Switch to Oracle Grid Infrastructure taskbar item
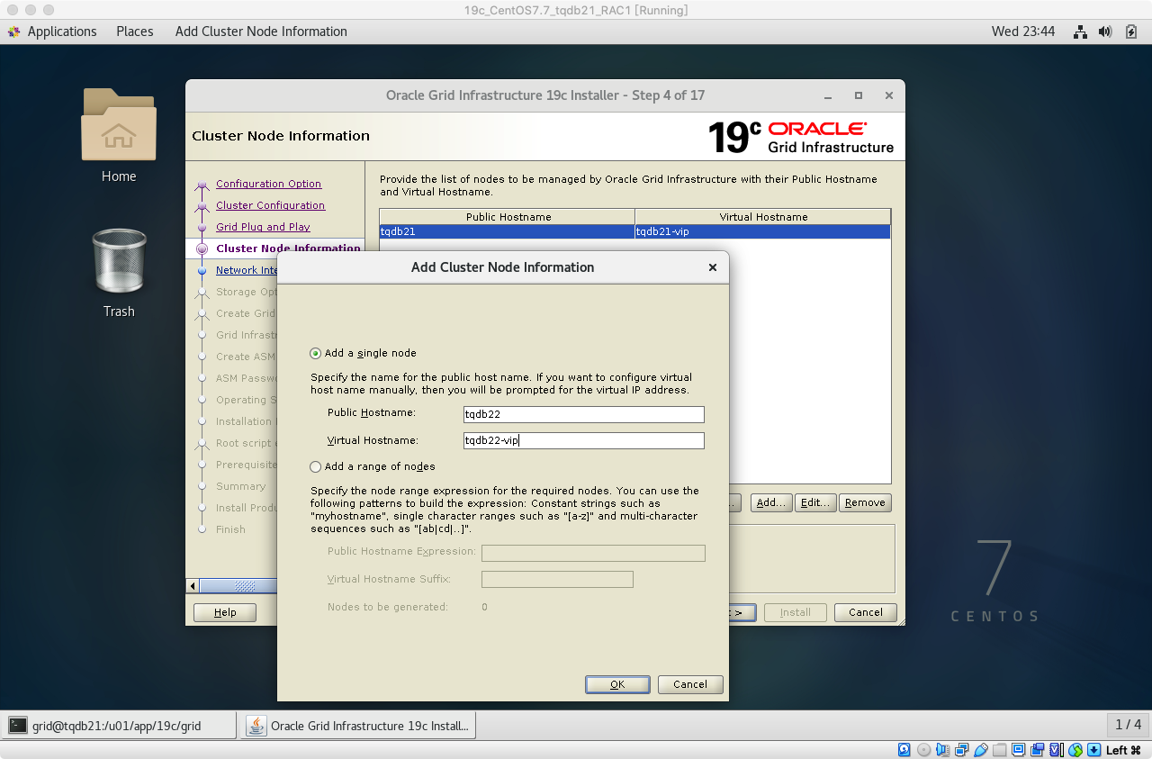Screen dimensions: 1152x759 click(360, 725)
